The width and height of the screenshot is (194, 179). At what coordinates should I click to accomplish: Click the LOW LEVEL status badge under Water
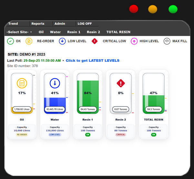[x=55, y=134]
